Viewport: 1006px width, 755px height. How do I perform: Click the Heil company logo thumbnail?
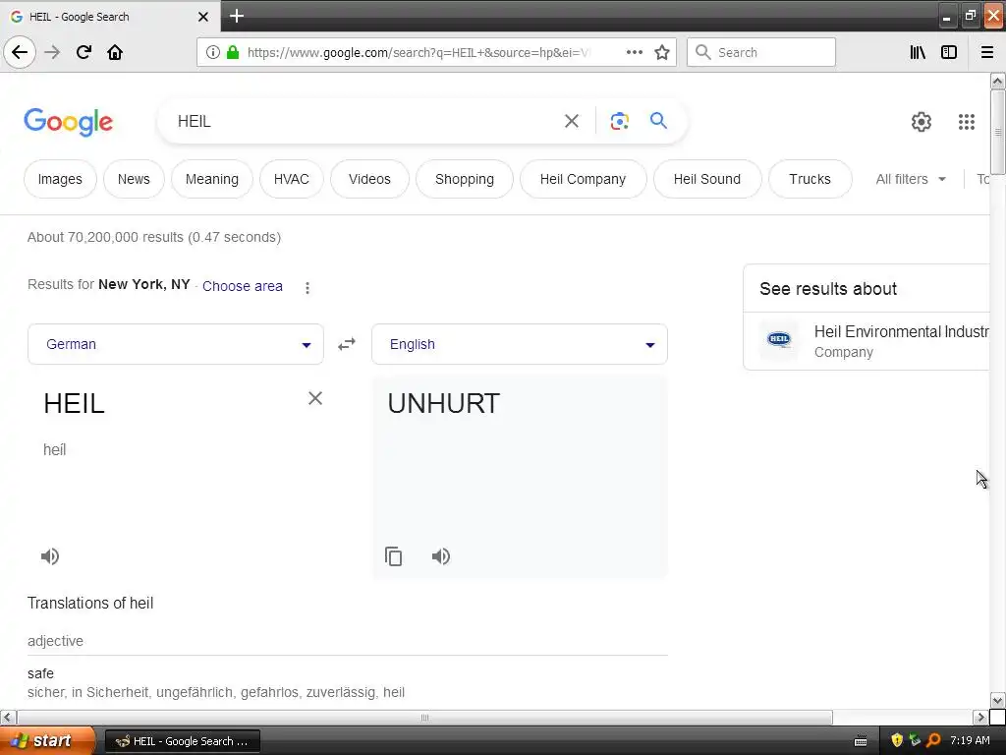pyautogui.click(x=779, y=339)
